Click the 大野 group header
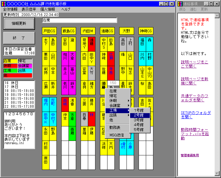The image size is (221, 178). point(127,31)
